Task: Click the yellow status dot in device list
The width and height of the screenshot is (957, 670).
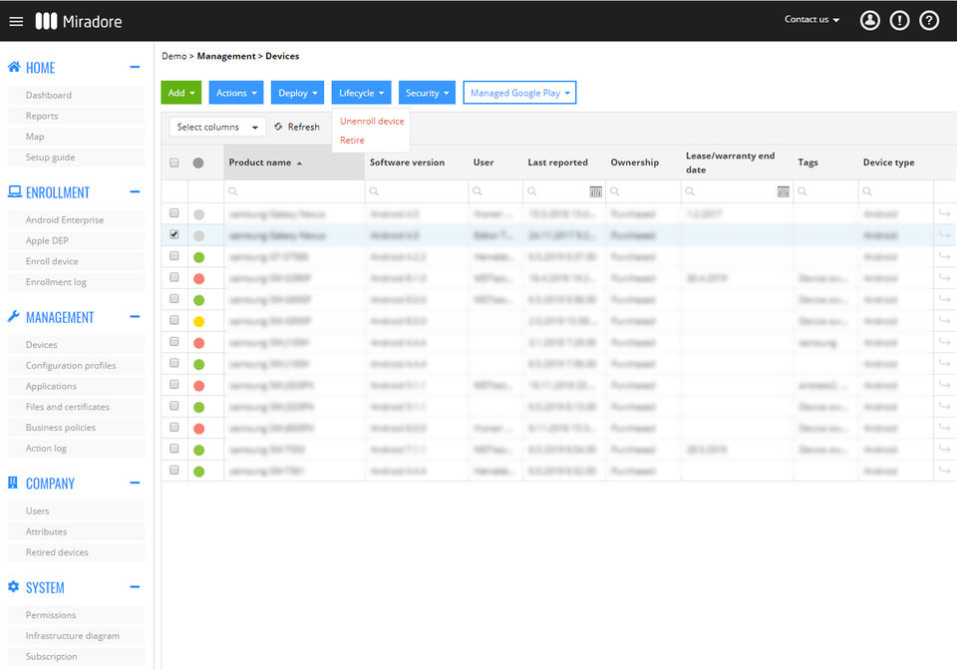Action: pyautogui.click(x=199, y=322)
